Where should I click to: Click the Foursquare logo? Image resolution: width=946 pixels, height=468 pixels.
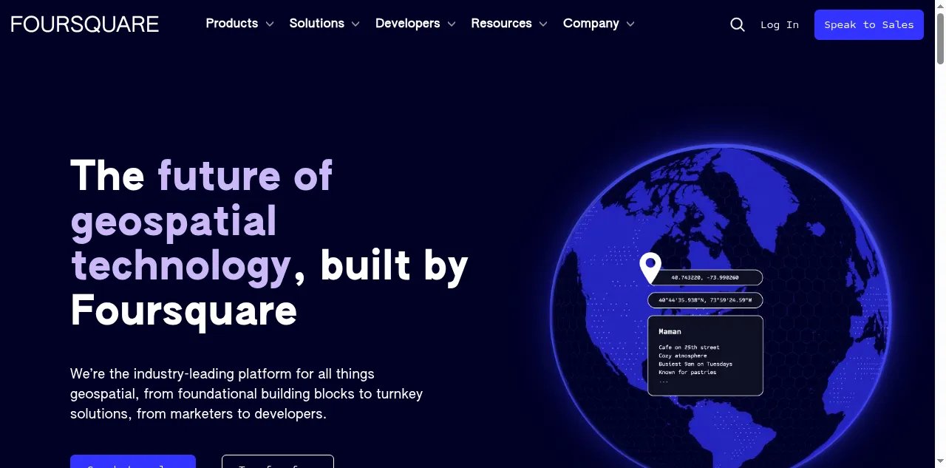pos(85,24)
